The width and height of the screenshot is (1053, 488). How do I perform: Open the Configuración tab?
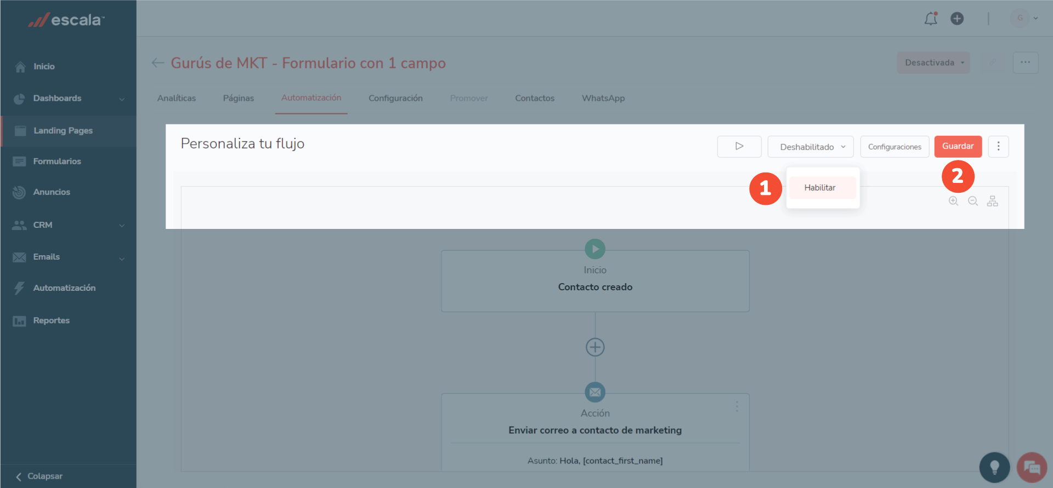coord(395,99)
